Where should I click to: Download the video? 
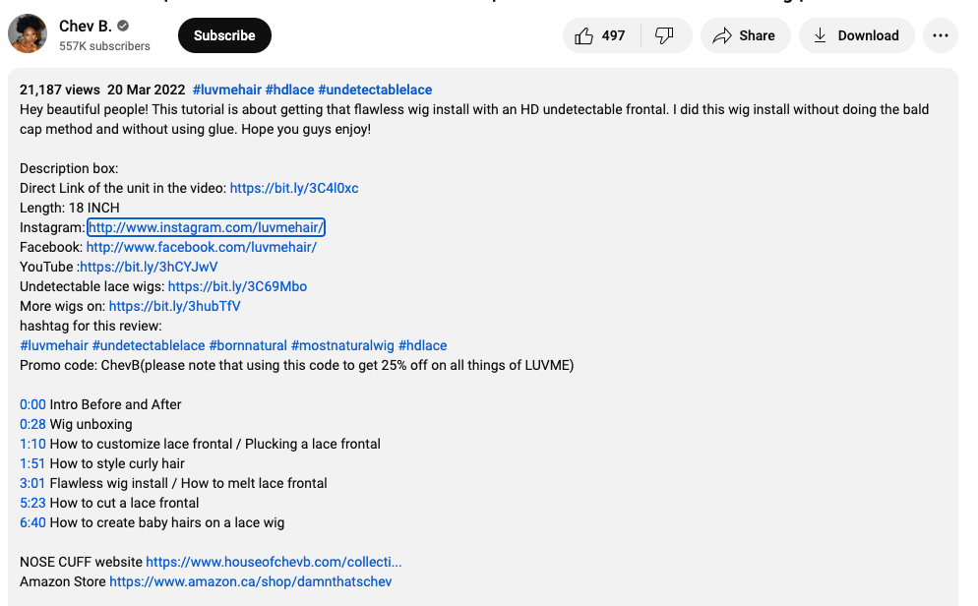click(x=856, y=35)
